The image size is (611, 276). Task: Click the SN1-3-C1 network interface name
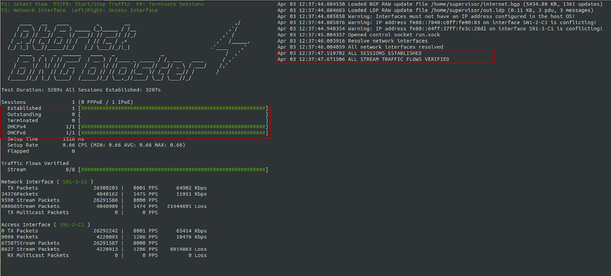[75, 182]
